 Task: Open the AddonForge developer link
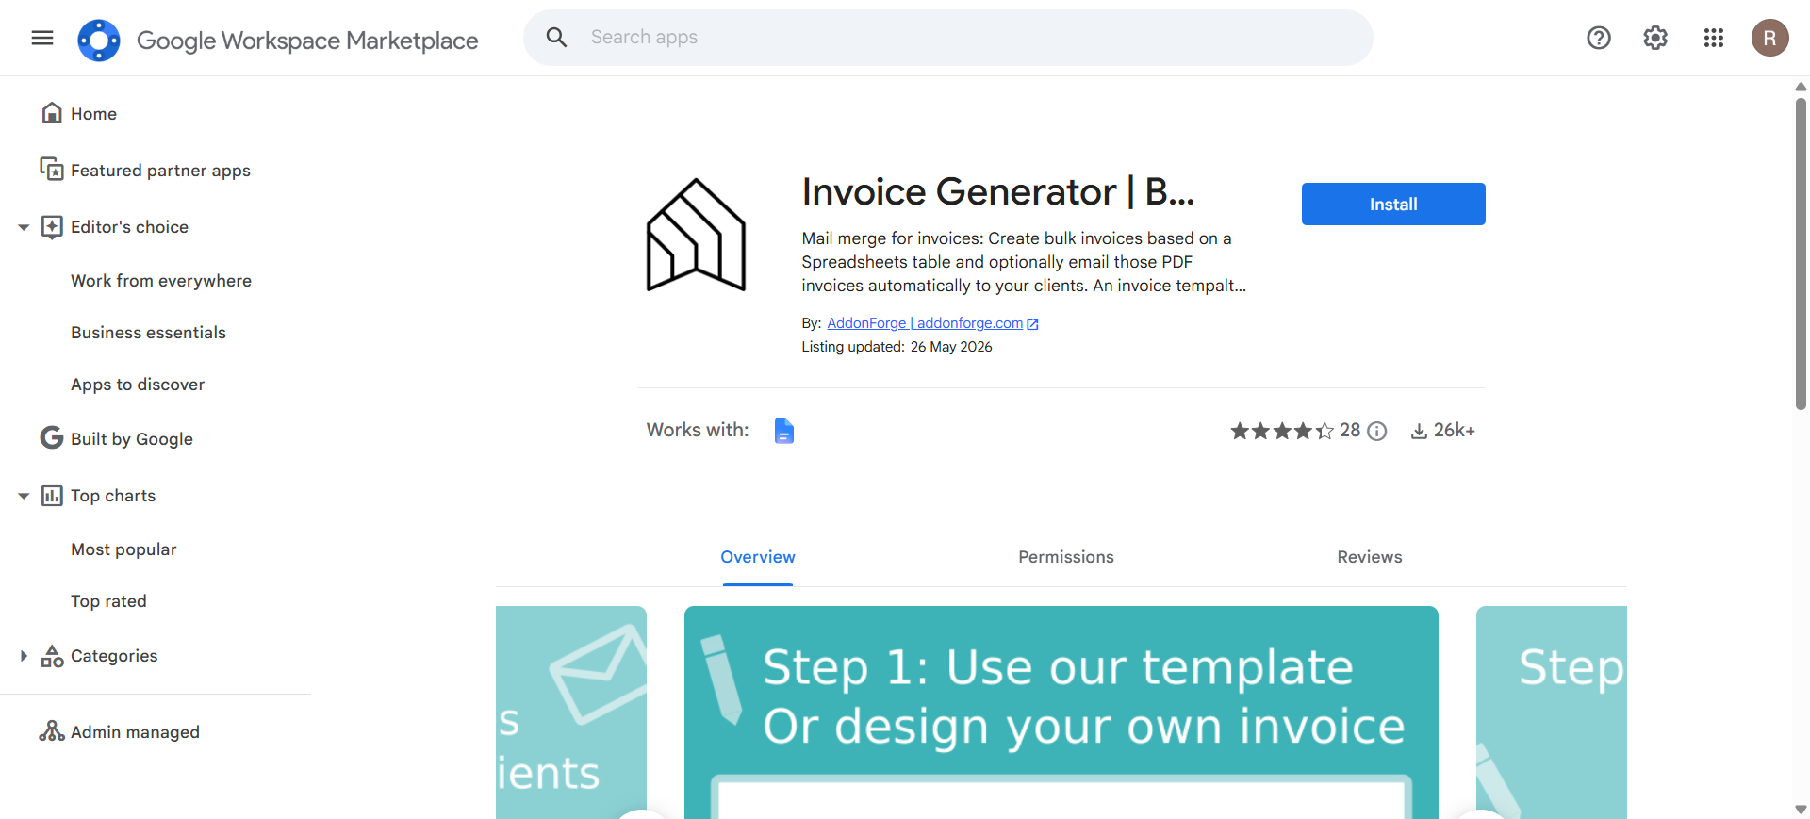[925, 323]
